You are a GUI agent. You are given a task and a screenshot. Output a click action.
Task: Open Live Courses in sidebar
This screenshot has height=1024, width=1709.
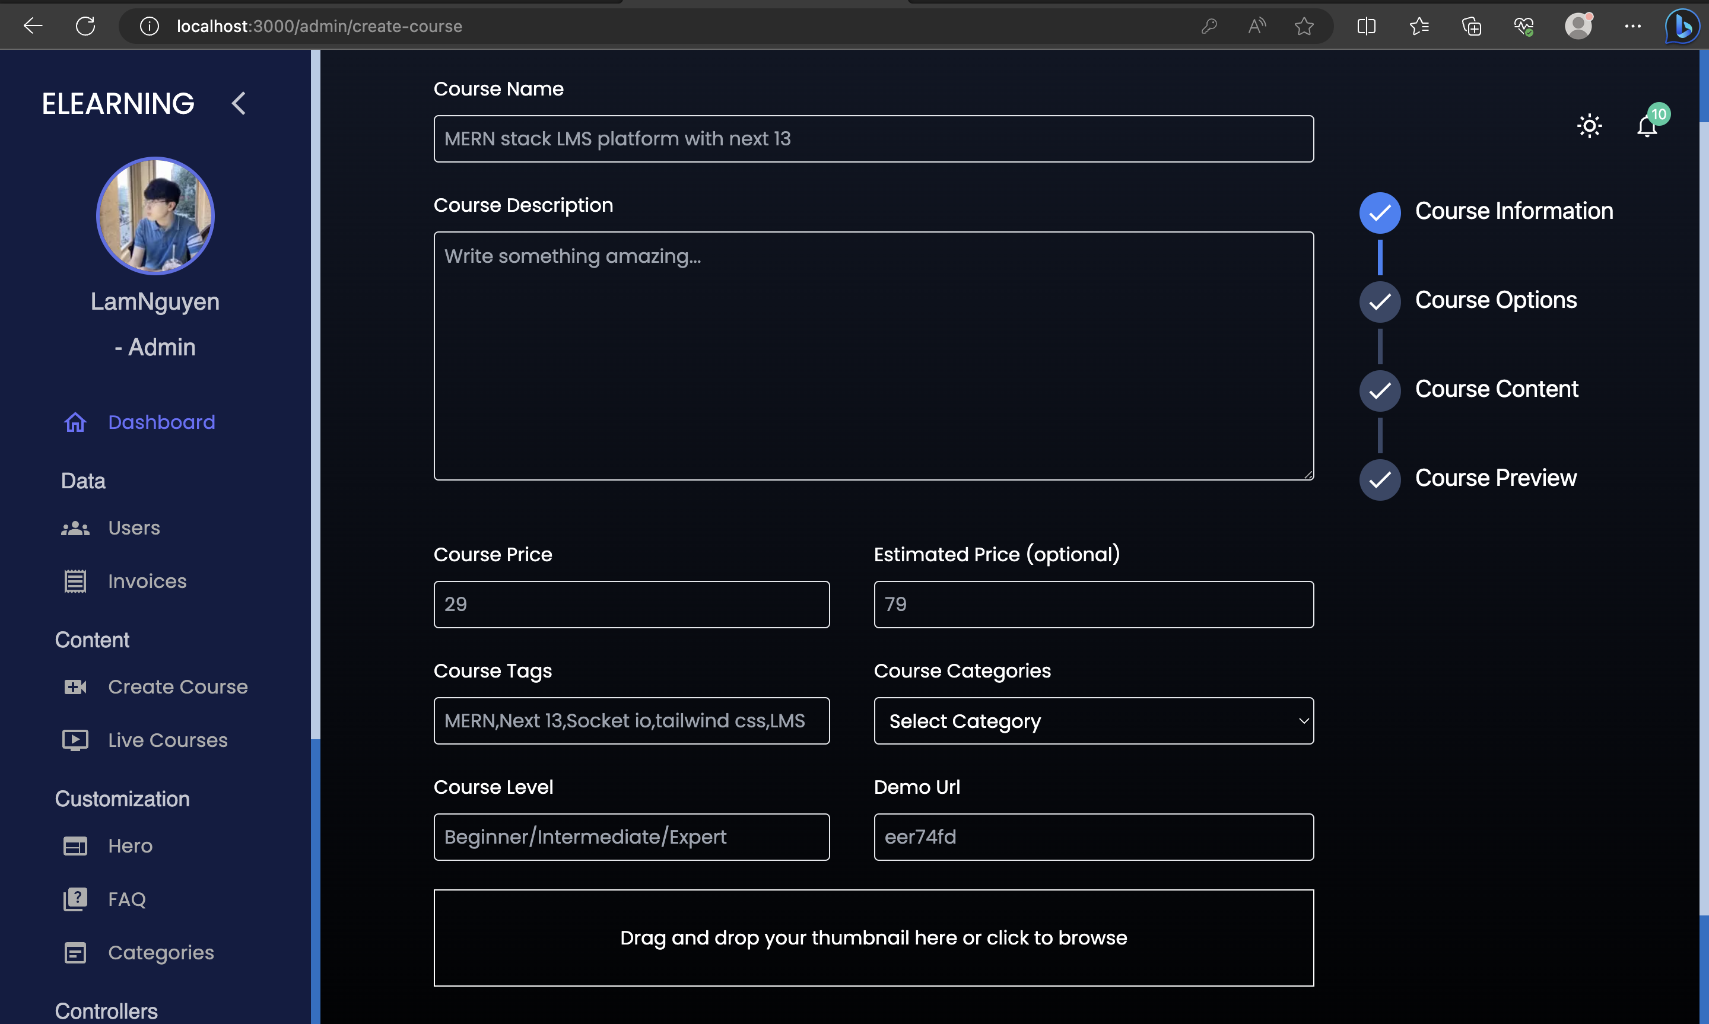pyautogui.click(x=167, y=740)
